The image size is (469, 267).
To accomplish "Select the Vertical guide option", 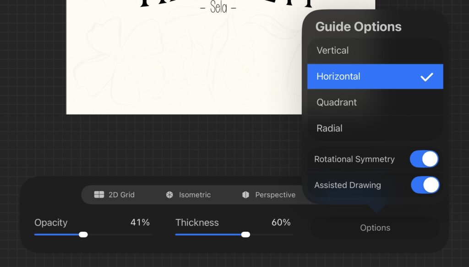I will [x=333, y=51].
